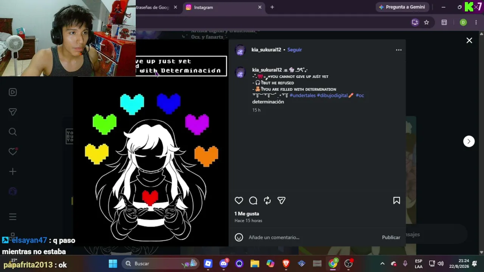
Task: Open Notifications heart in Instagram sidebar
Action: [x=13, y=151]
